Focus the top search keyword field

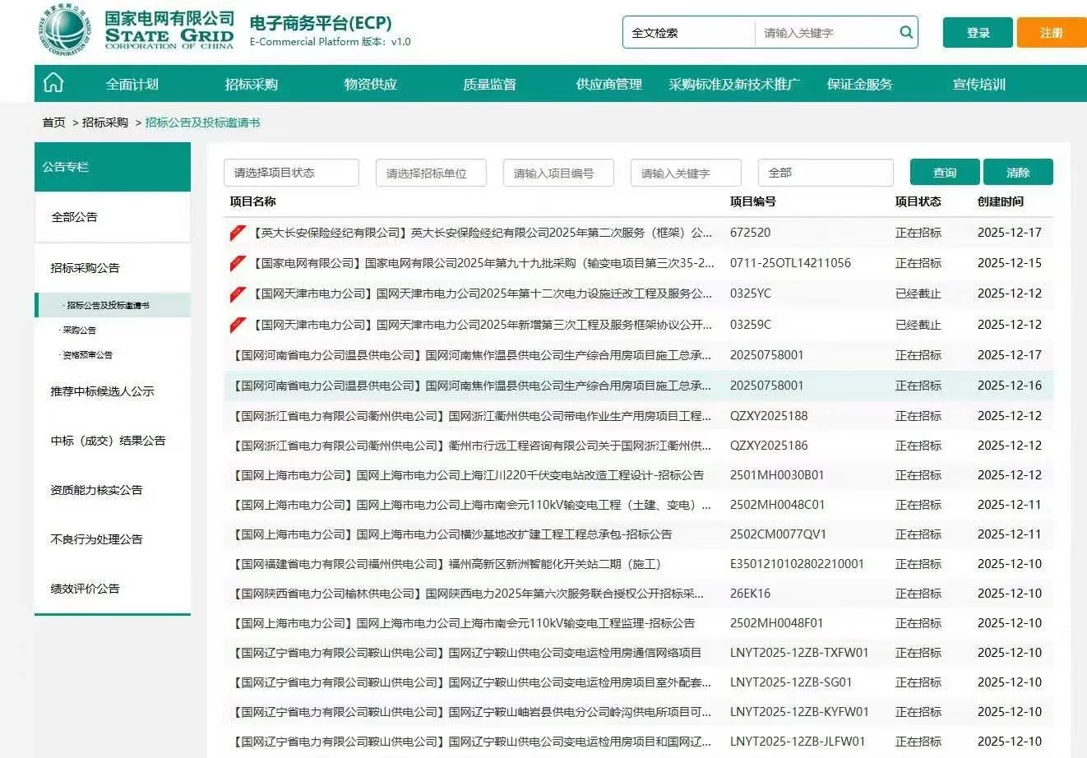click(x=826, y=33)
